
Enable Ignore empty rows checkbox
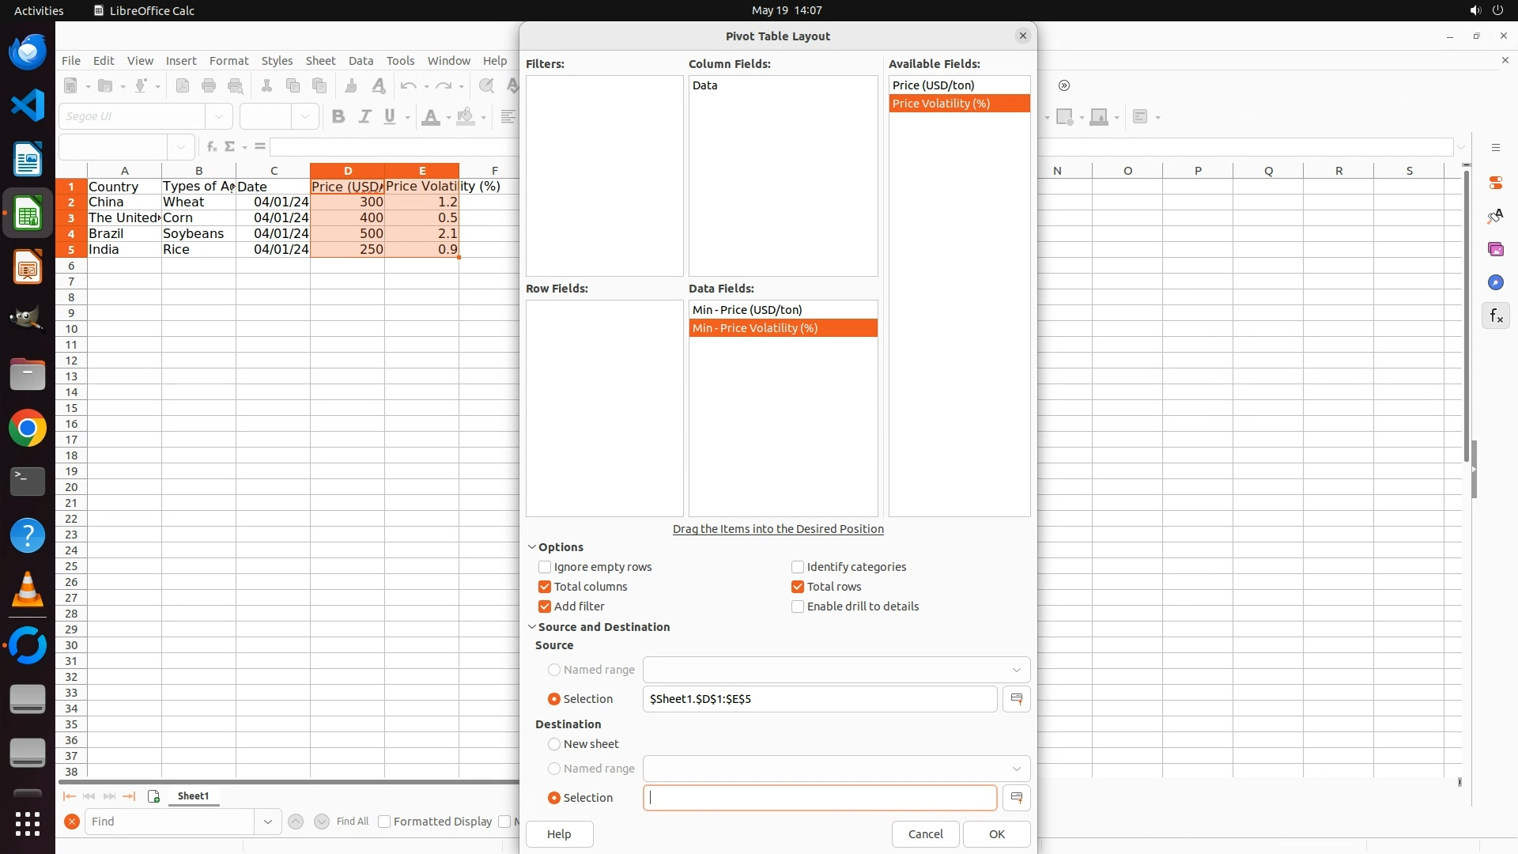545,567
